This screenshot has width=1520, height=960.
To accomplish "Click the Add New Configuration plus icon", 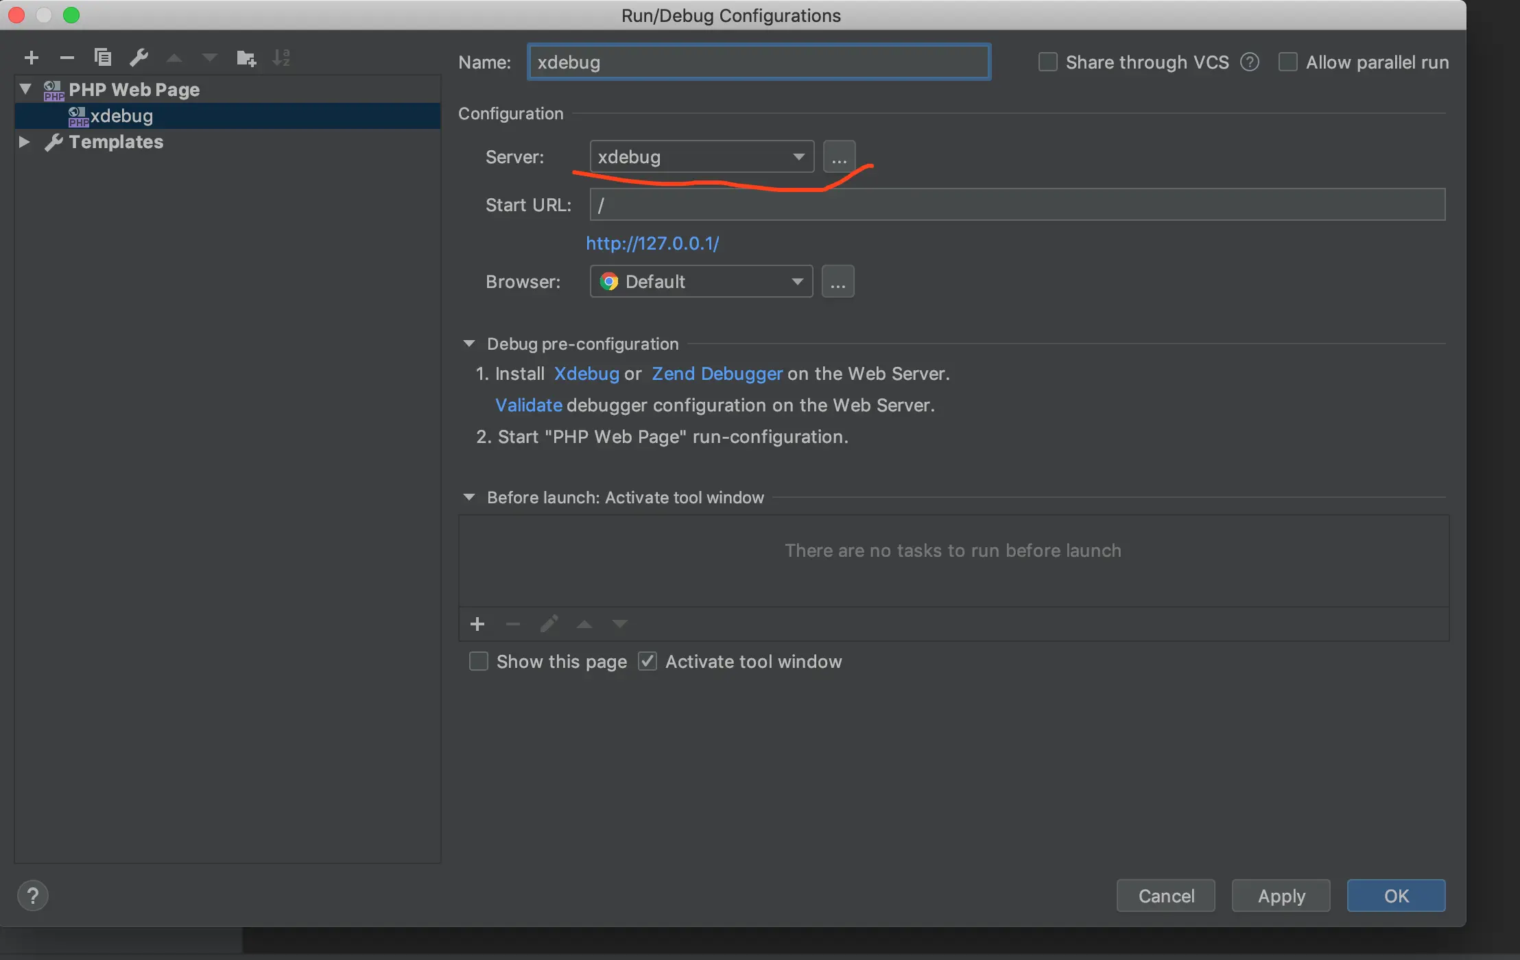I will 32,58.
